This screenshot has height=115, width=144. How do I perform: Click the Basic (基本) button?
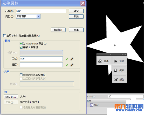point(76,30)
